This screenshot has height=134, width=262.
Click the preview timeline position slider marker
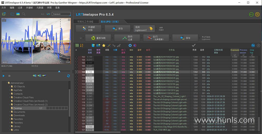pos(59,72)
